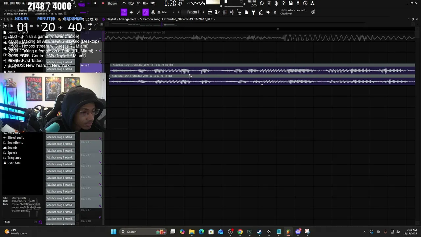
Task: Click the one-click audio recording microphone icon
Action: (276, 3)
